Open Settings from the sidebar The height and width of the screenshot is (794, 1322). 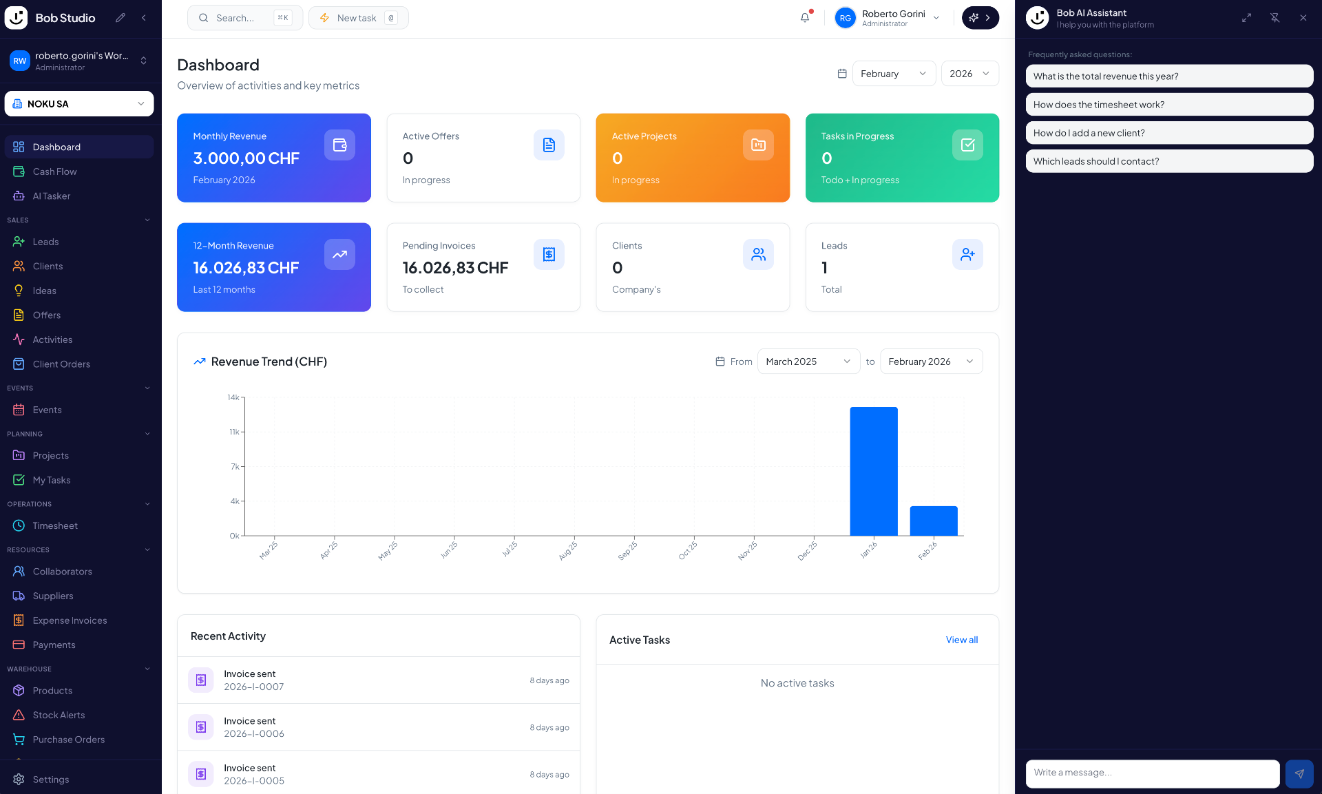[51, 779]
